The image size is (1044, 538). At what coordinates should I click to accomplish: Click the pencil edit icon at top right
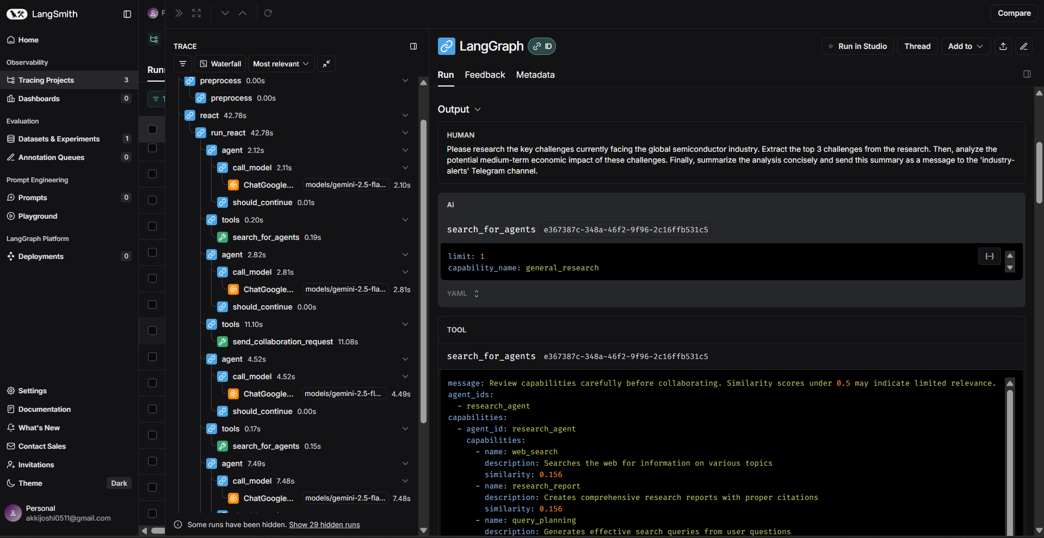(x=1024, y=46)
